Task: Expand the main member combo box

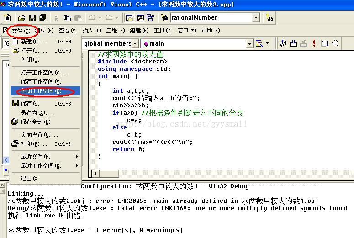Action: tap(249, 43)
